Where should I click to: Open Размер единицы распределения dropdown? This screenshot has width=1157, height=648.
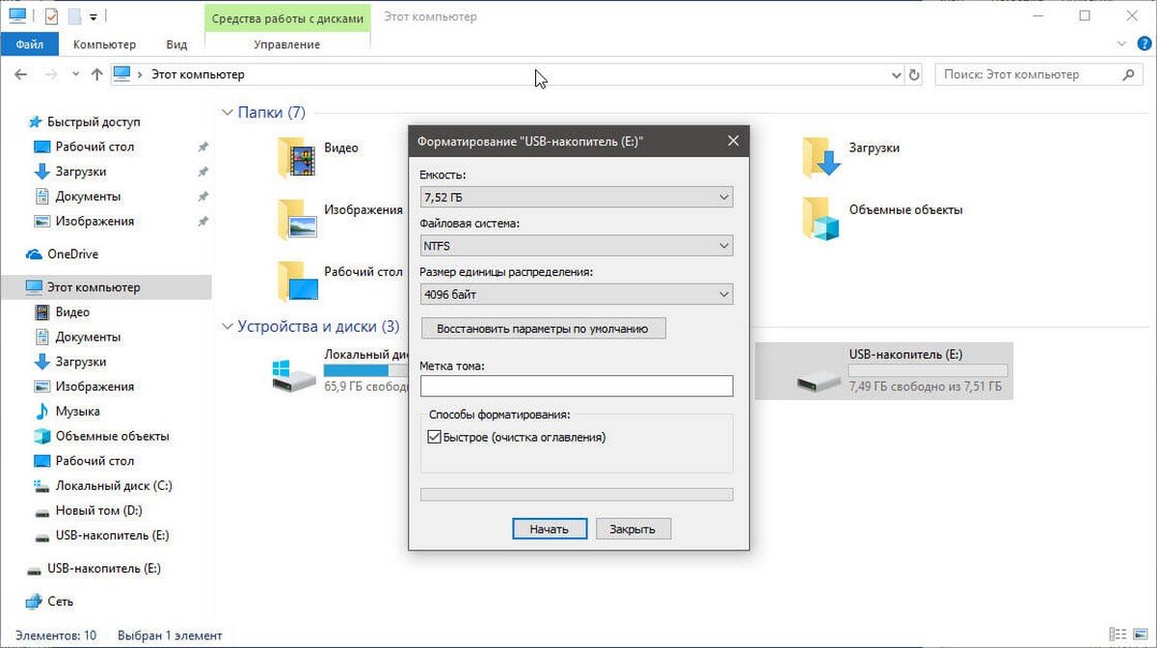click(x=577, y=294)
